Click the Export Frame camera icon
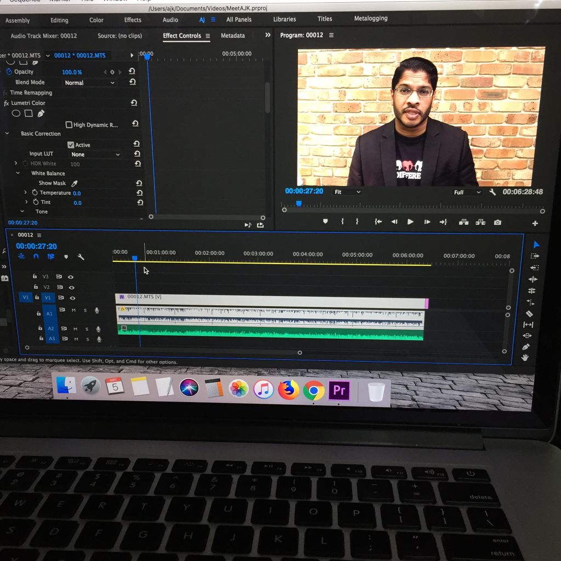The height and width of the screenshot is (561, 561). click(x=497, y=222)
